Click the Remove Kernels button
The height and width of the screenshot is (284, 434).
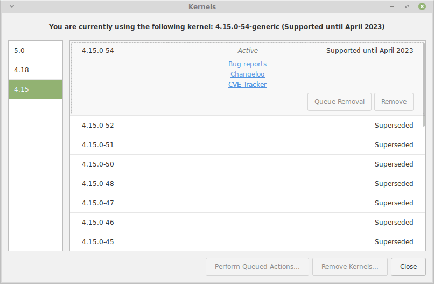click(x=349, y=267)
